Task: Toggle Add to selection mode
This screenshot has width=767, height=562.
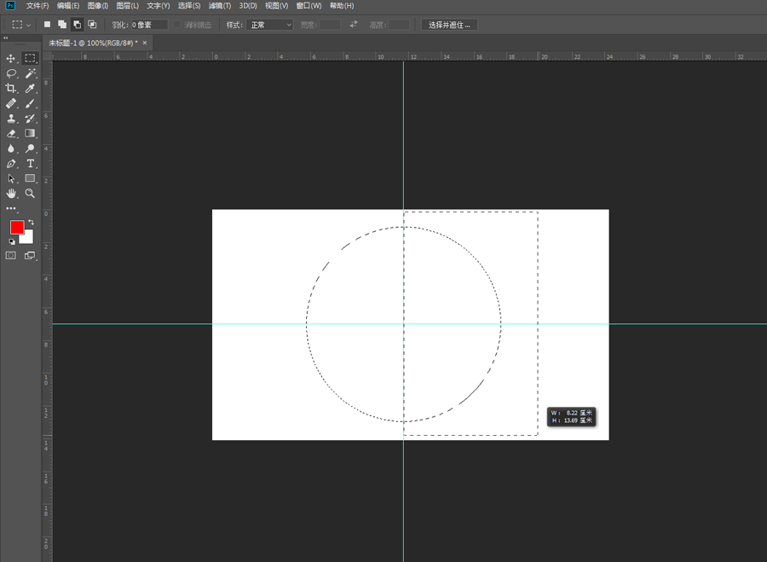Action: click(x=62, y=25)
